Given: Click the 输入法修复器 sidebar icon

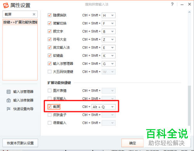Looking at the screenshot, I should coord(9,100).
